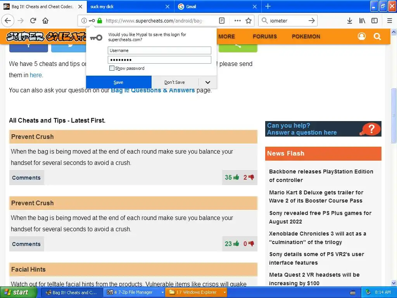The height and width of the screenshot is (298, 397).
Task: Open the hamburger application menu
Action: point(390,21)
